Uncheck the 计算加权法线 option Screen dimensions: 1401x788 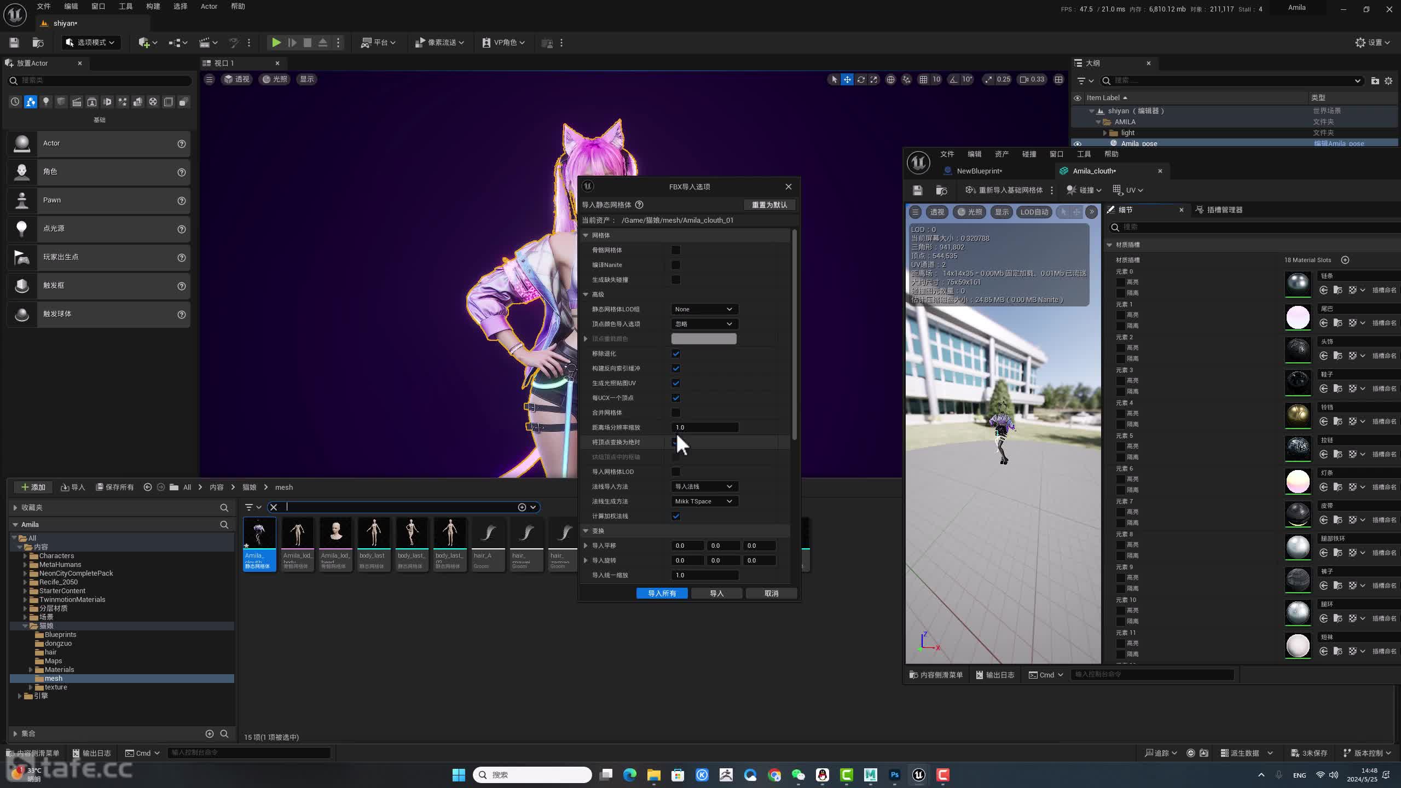pos(676,516)
